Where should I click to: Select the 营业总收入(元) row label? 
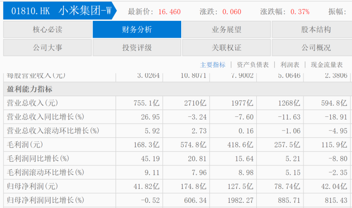(x=32, y=103)
